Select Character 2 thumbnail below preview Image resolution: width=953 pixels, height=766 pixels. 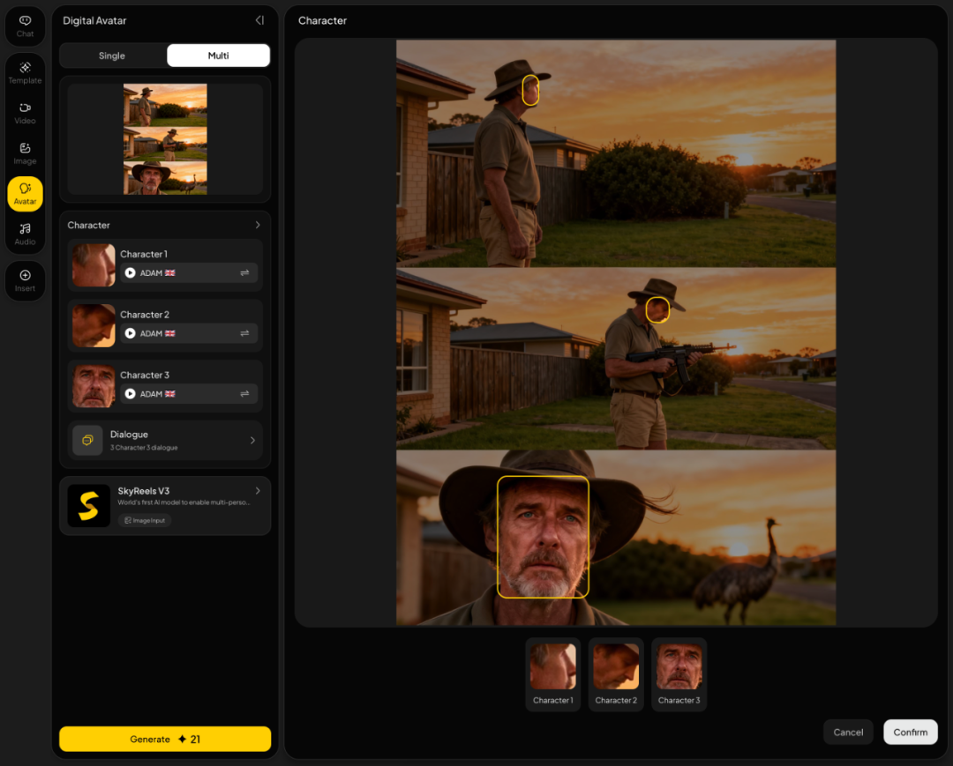(x=616, y=674)
